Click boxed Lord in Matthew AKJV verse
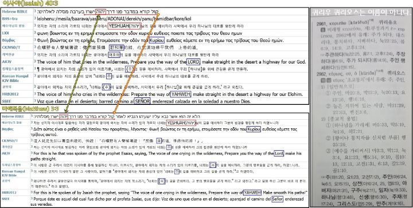Screen dimensions: 413x208 [279, 154]
